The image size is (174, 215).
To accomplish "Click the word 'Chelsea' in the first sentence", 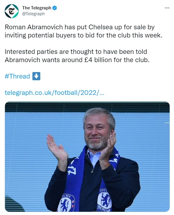I will tap(101, 27).
